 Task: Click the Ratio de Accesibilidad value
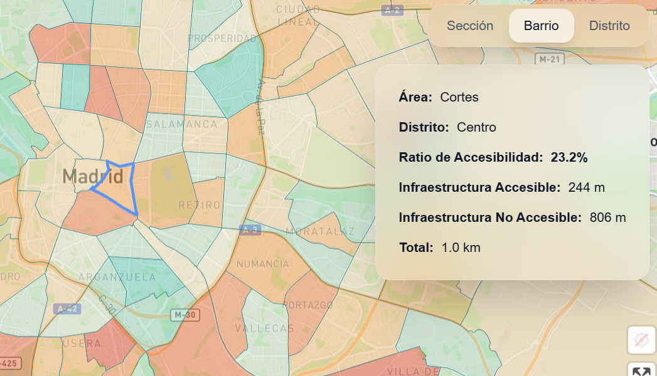(569, 157)
